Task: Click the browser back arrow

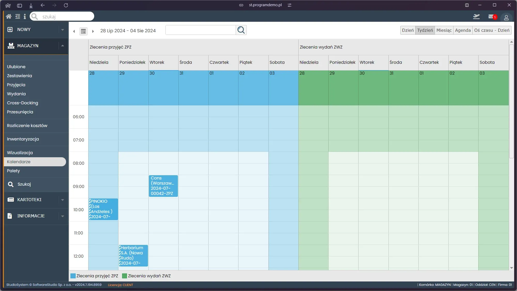Action: click(43, 5)
